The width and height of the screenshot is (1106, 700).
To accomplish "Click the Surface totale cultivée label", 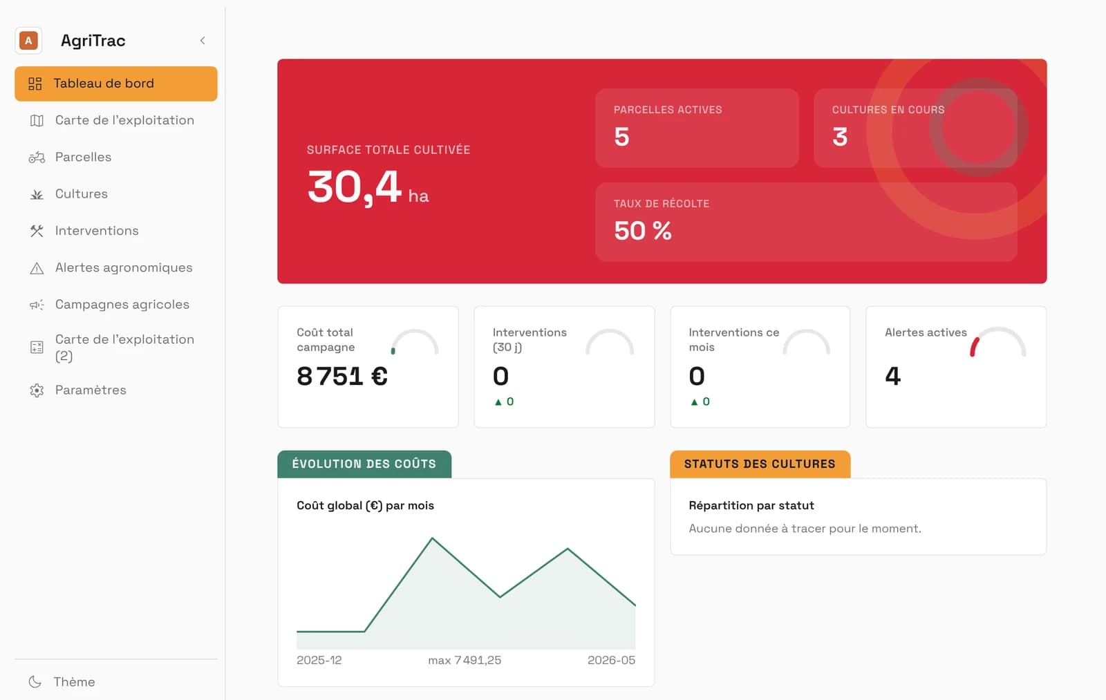I will 388,150.
